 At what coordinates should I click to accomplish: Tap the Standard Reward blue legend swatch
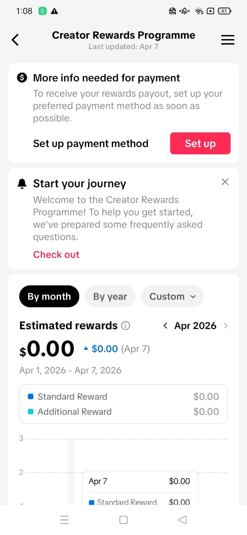tap(30, 397)
